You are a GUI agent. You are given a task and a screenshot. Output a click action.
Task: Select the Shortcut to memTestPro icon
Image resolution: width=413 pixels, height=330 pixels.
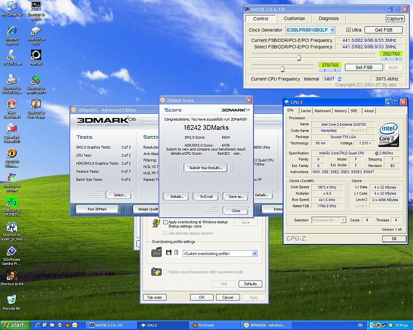point(36,84)
